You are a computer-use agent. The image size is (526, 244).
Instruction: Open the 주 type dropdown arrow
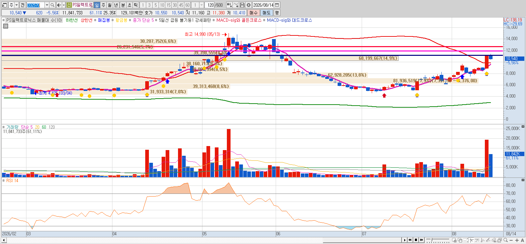click(16, 5)
